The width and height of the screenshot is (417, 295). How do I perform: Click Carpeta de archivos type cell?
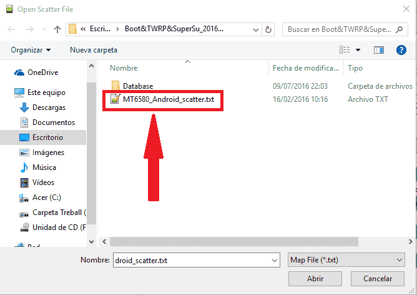coord(380,86)
